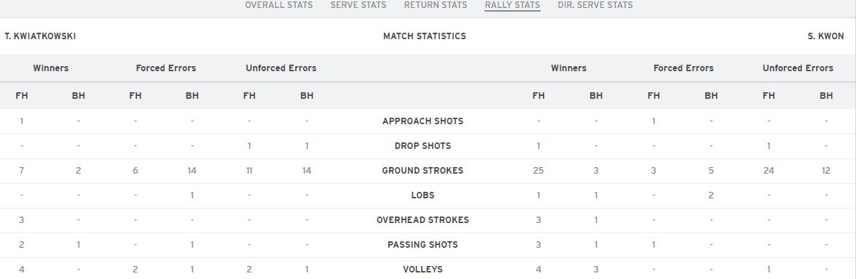The height and width of the screenshot is (279, 856).
Task: Select the Rally Stats tab
Action: coord(513,5)
